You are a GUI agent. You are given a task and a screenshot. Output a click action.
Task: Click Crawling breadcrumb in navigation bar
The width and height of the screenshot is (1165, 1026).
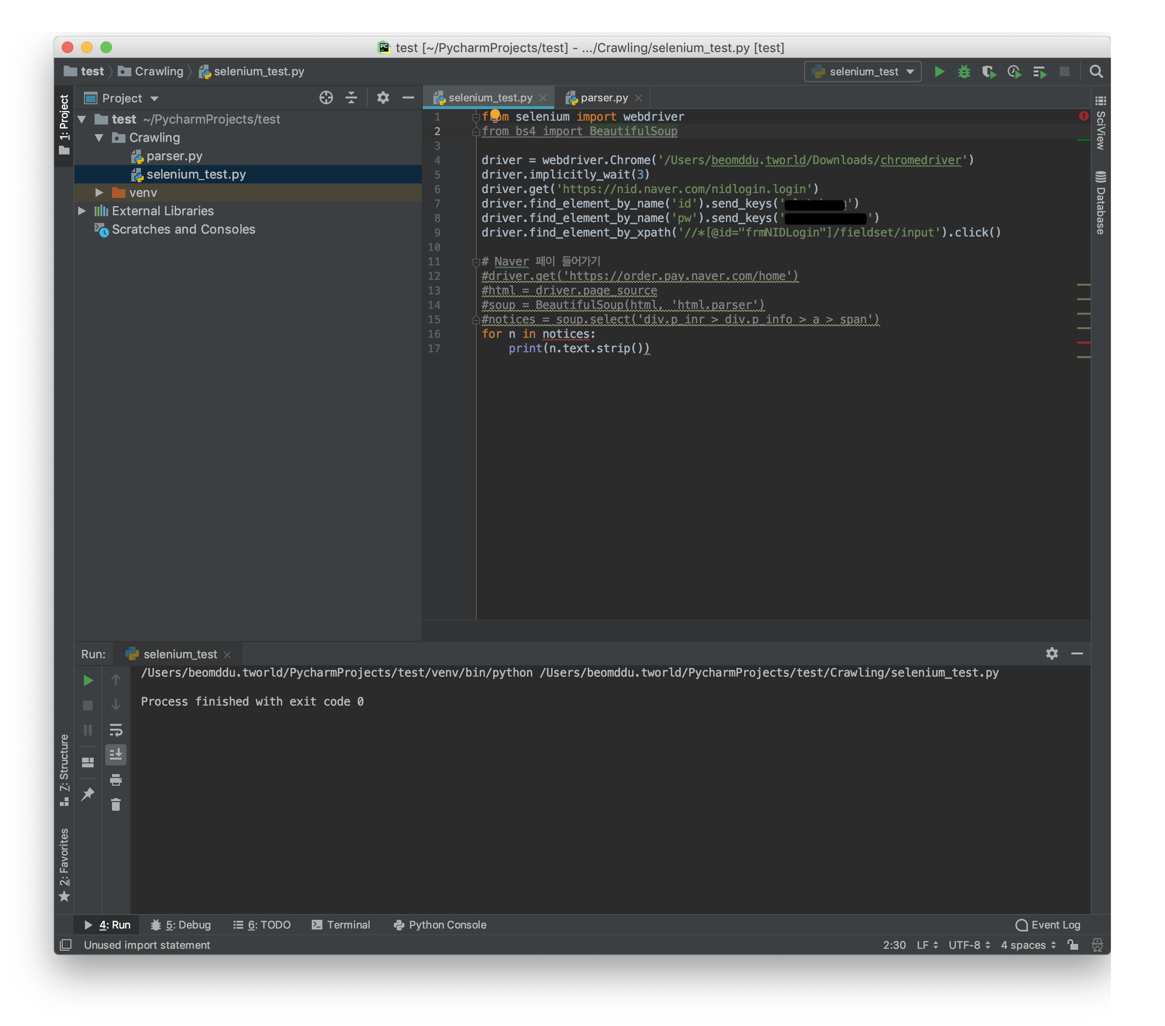151,71
